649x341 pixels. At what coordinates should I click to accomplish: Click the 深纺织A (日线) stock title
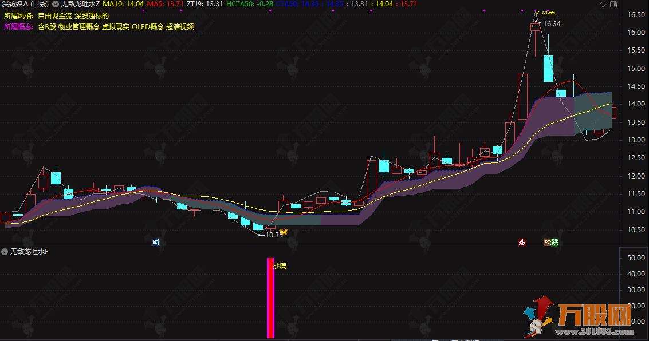25,4
